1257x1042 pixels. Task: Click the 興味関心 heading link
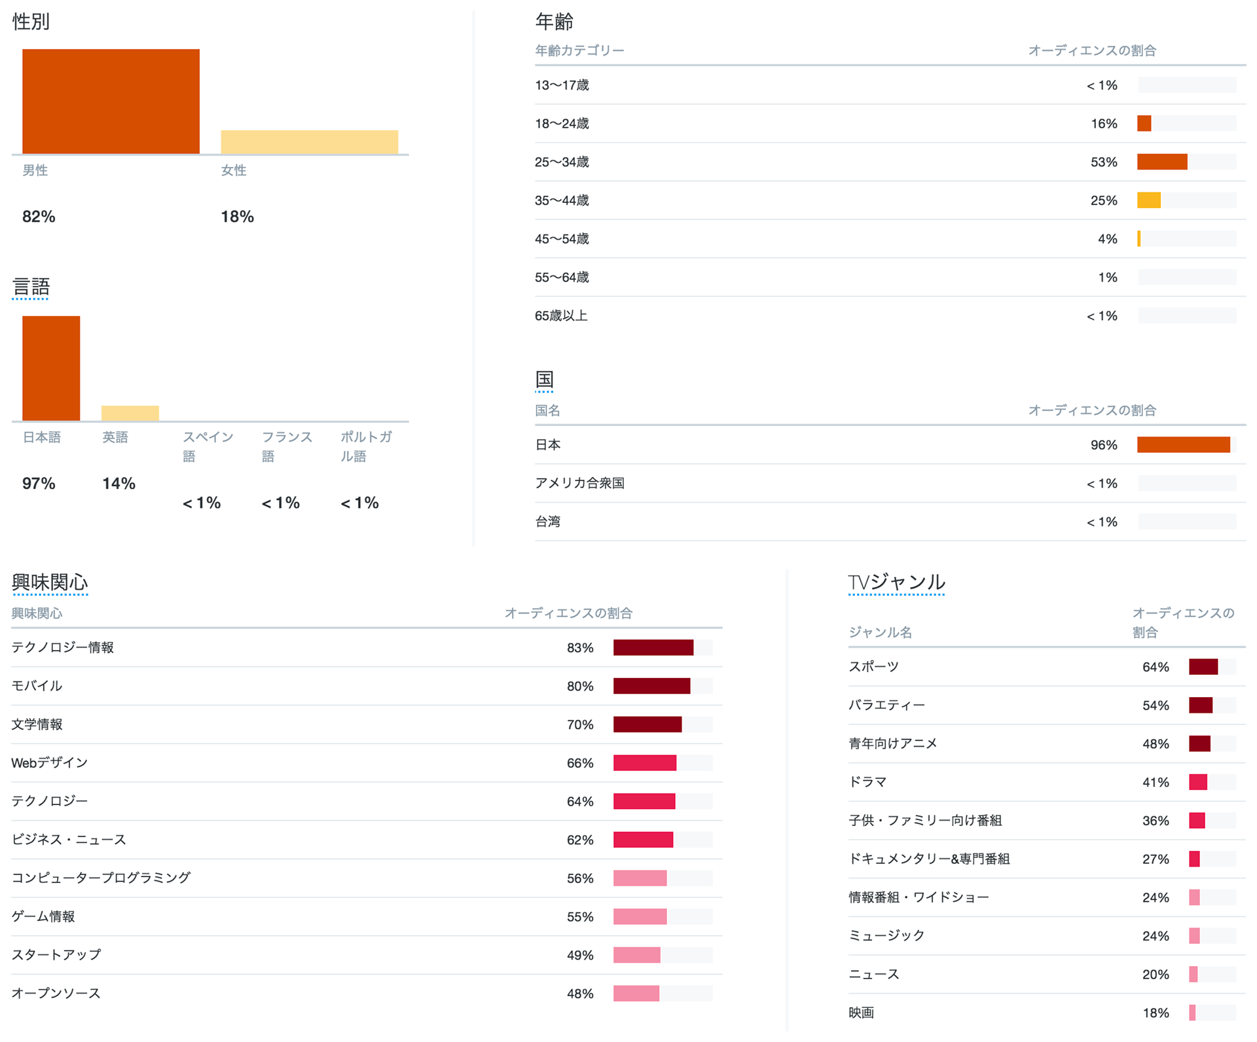pos(50,582)
